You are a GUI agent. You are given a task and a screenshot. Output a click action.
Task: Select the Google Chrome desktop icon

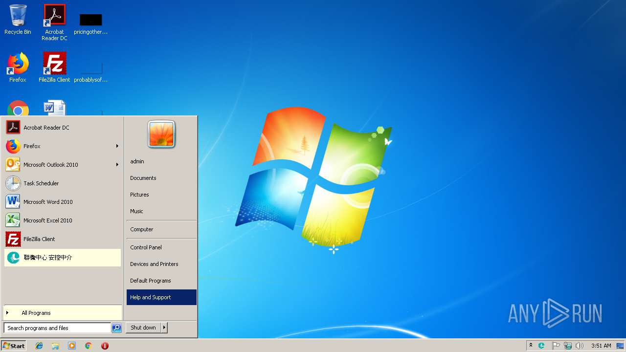tap(18, 108)
